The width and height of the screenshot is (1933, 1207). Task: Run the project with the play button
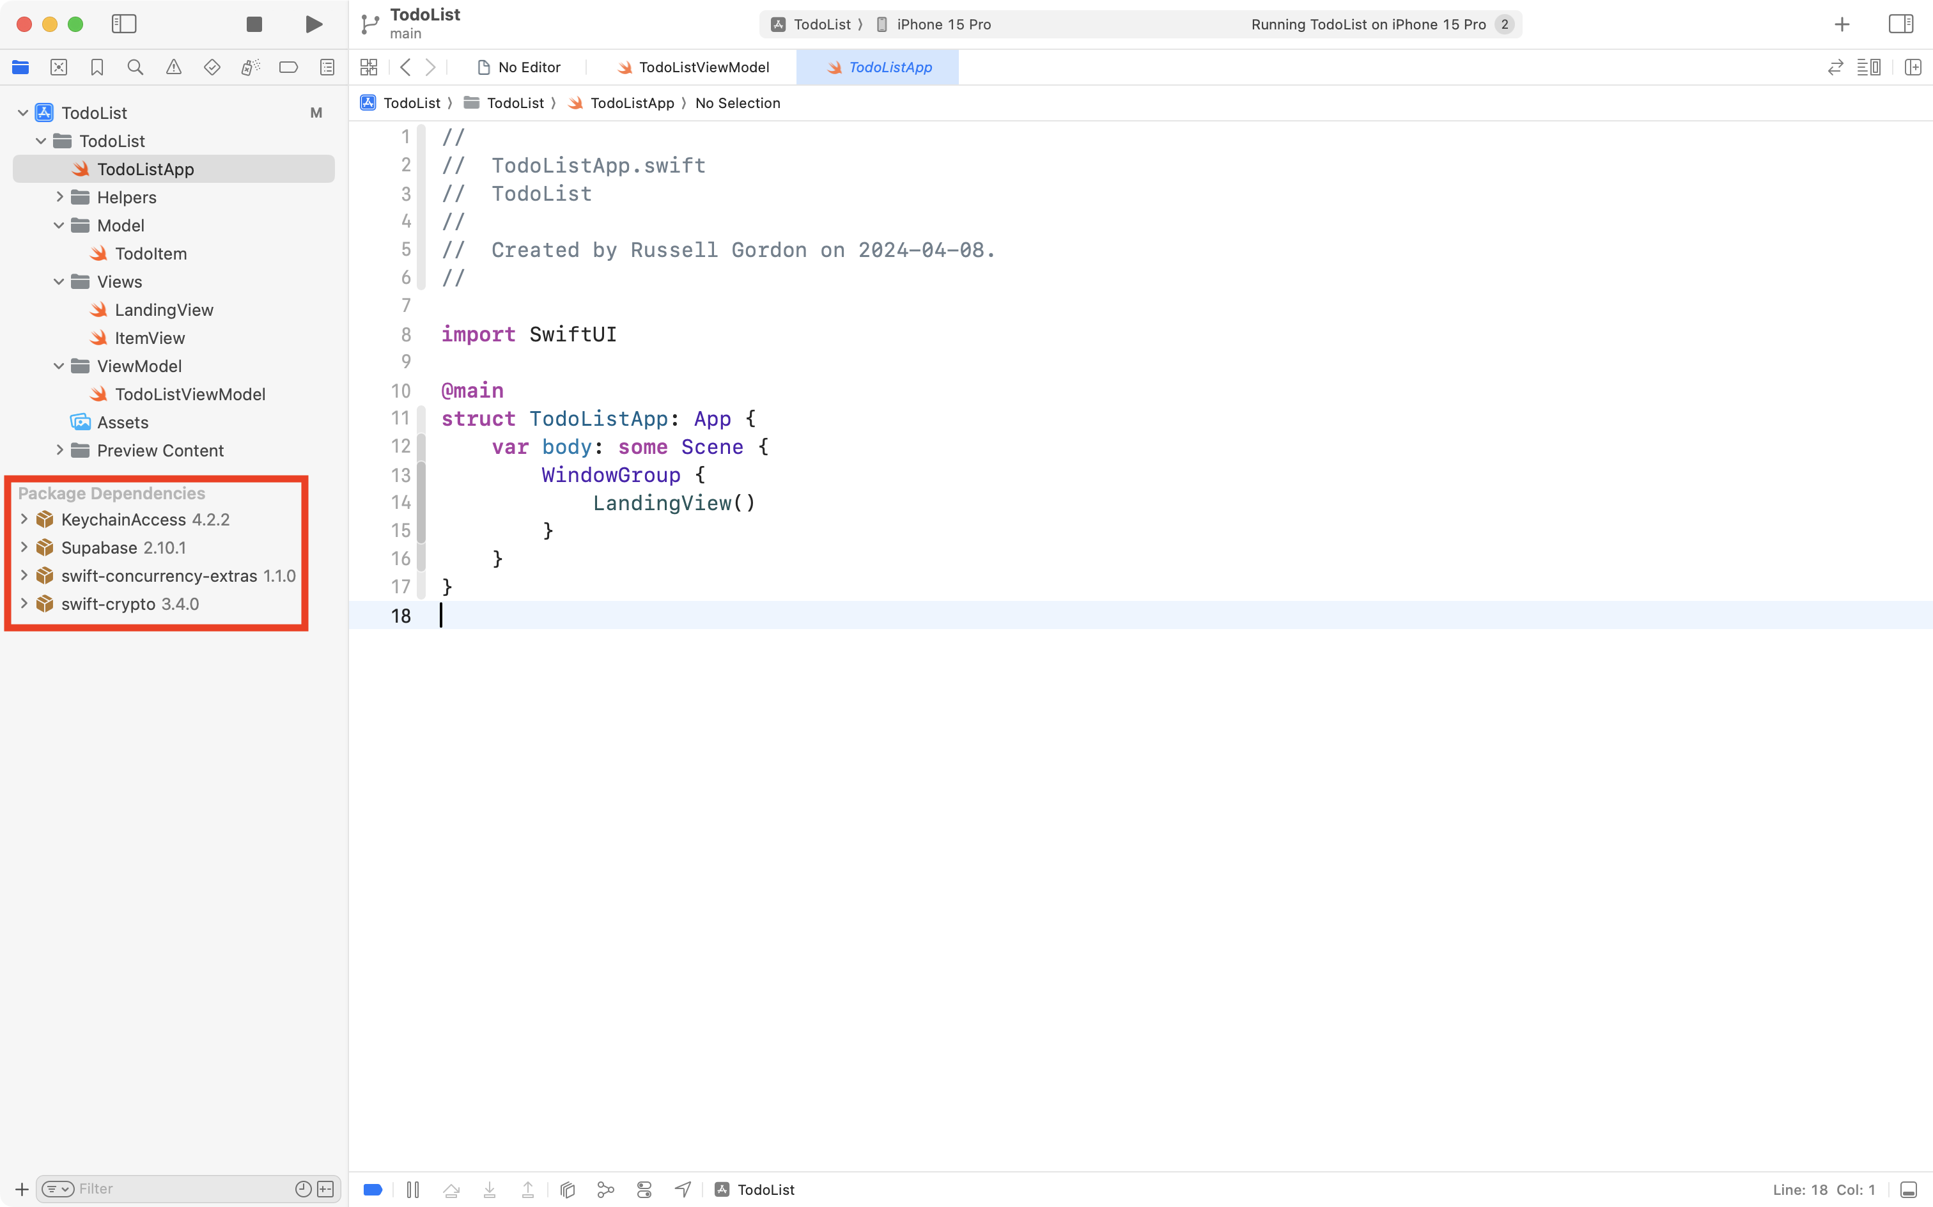313,24
